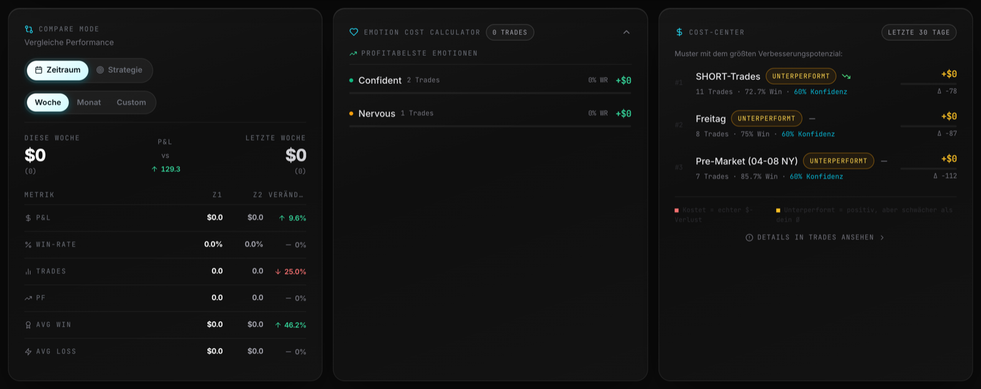Click the Diese Woche $0 amount
This screenshot has height=389, width=981.
pos(35,156)
